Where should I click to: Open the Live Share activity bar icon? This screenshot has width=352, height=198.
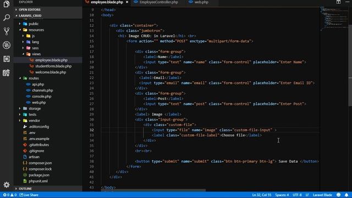coord(7,73)
